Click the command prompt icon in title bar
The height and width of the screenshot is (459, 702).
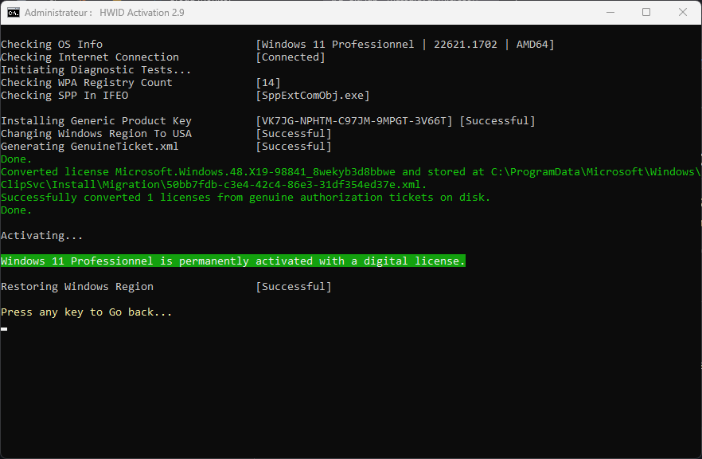tap(14, 13)
